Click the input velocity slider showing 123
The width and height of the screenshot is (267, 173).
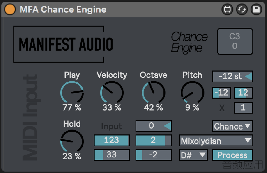(x=112, y=140)
